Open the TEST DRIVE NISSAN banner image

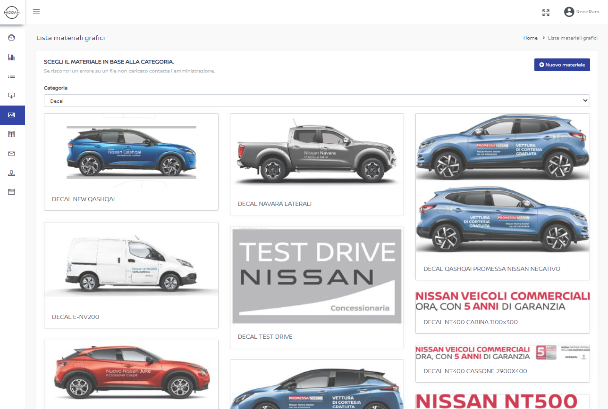[x=317, y=276]
